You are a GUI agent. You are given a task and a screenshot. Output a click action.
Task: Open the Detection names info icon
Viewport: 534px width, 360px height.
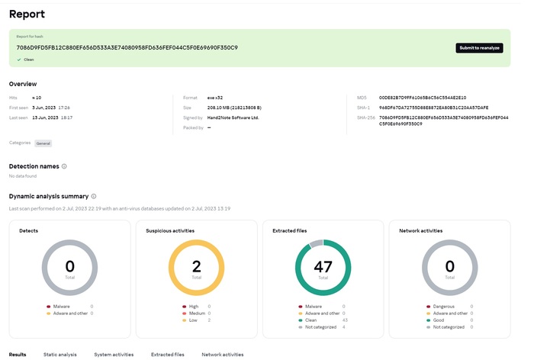[64, 166]
